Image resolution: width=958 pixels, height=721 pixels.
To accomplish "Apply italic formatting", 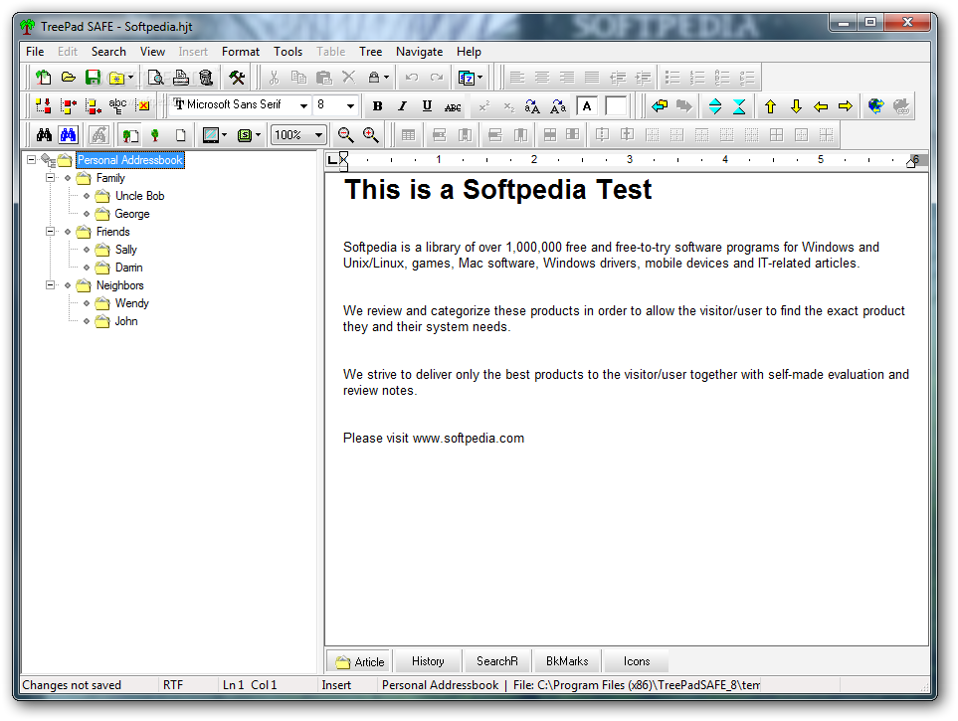I will (402, 106).
